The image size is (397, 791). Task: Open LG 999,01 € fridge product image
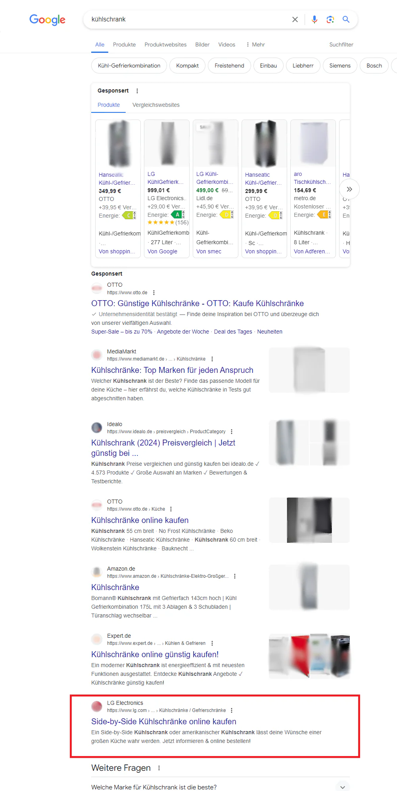(167, 144)
